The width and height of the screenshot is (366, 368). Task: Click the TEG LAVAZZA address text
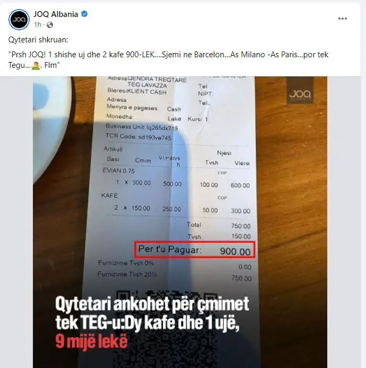coord(147,85)
